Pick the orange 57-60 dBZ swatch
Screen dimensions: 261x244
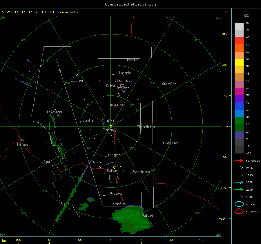(x=239, y=48)
